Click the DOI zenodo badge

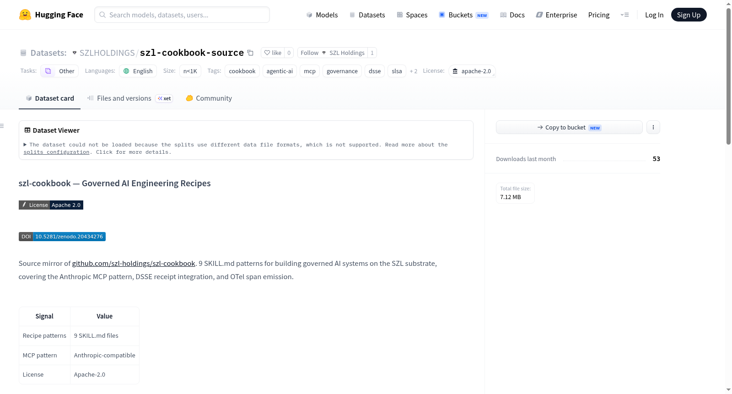click(x=62, y=237)
